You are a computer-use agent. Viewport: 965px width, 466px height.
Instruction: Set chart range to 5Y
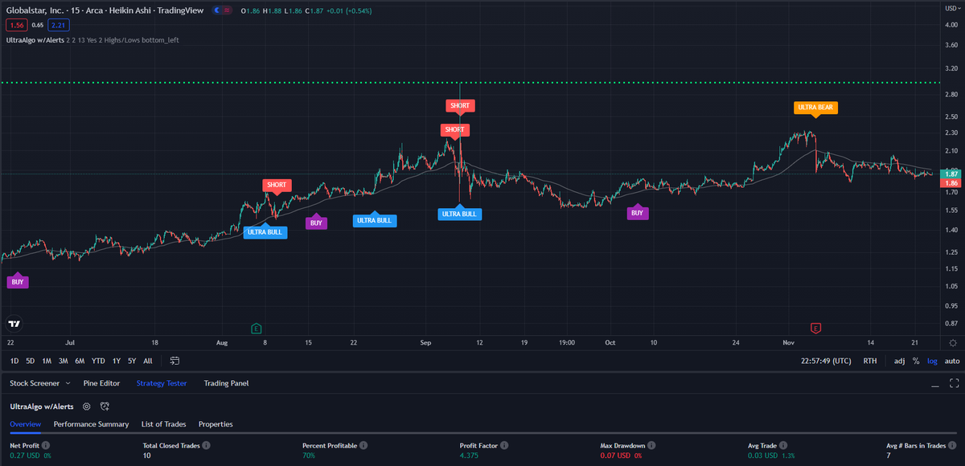[x=132, y=361]
